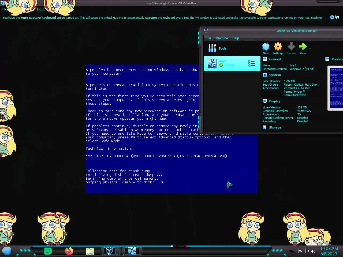
Task: Click the VirtualBox Manager title bar cube icon
Action: [x=206, y=31]
